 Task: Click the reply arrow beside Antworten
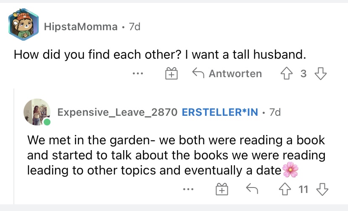198,73
